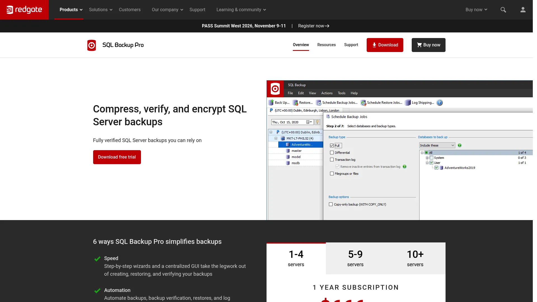Click the SQL Backup Pro product logo
This screenshot has width=537, height=302.
point(91,45)
